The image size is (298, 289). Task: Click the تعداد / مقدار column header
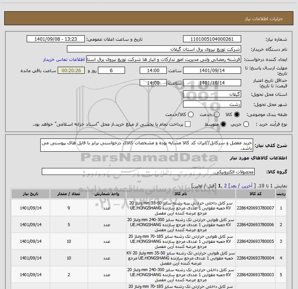click(69, 194)
